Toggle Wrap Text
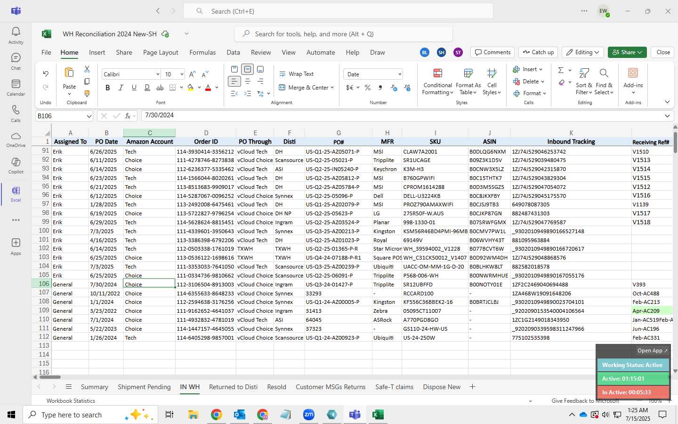 [x=297, y=74]
